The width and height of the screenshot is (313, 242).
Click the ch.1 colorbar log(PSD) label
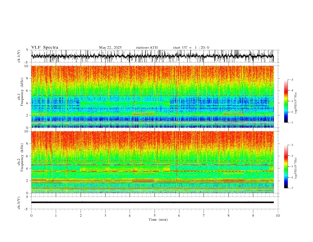click(x=296, y=103)
